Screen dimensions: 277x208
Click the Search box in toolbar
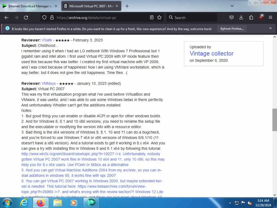(192, 18)
